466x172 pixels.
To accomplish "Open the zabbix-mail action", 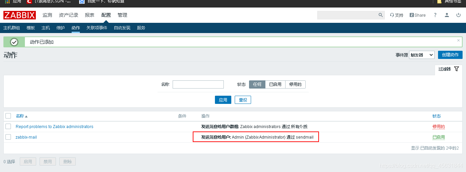I will click(x=26, y=137).
